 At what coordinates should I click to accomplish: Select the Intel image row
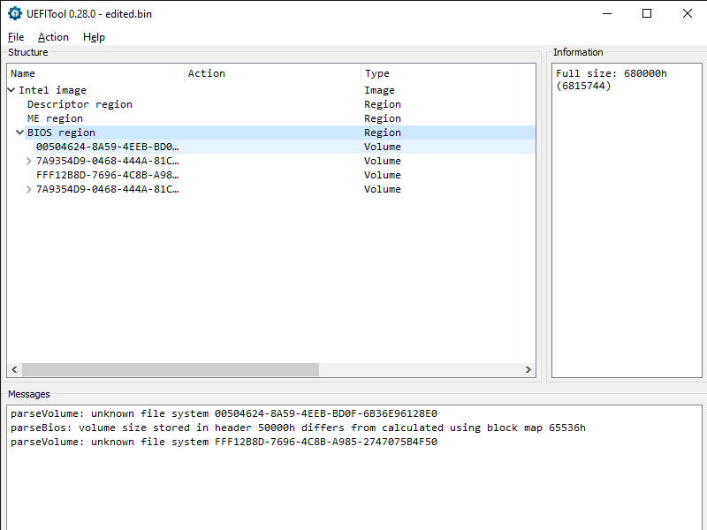coord(271,90)
